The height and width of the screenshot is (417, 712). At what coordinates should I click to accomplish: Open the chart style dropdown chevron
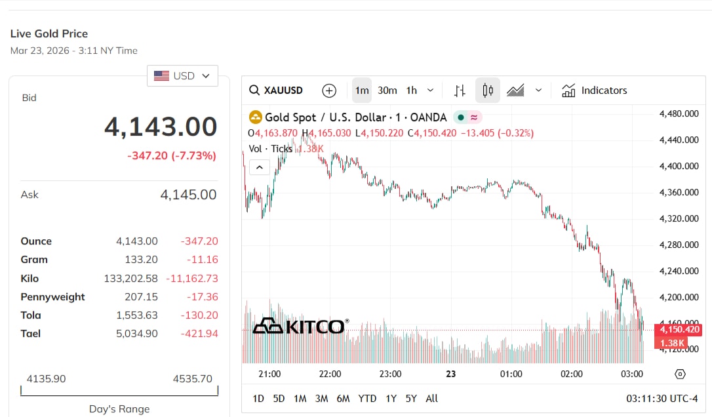[538, 90]
